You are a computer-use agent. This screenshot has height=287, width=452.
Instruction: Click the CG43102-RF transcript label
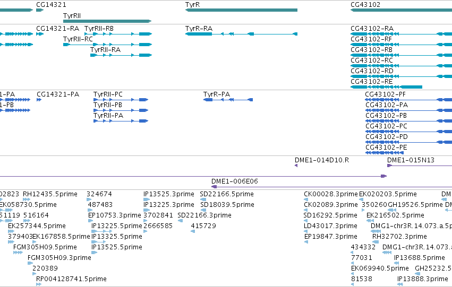pyautogui.click(x=371, y=39)
